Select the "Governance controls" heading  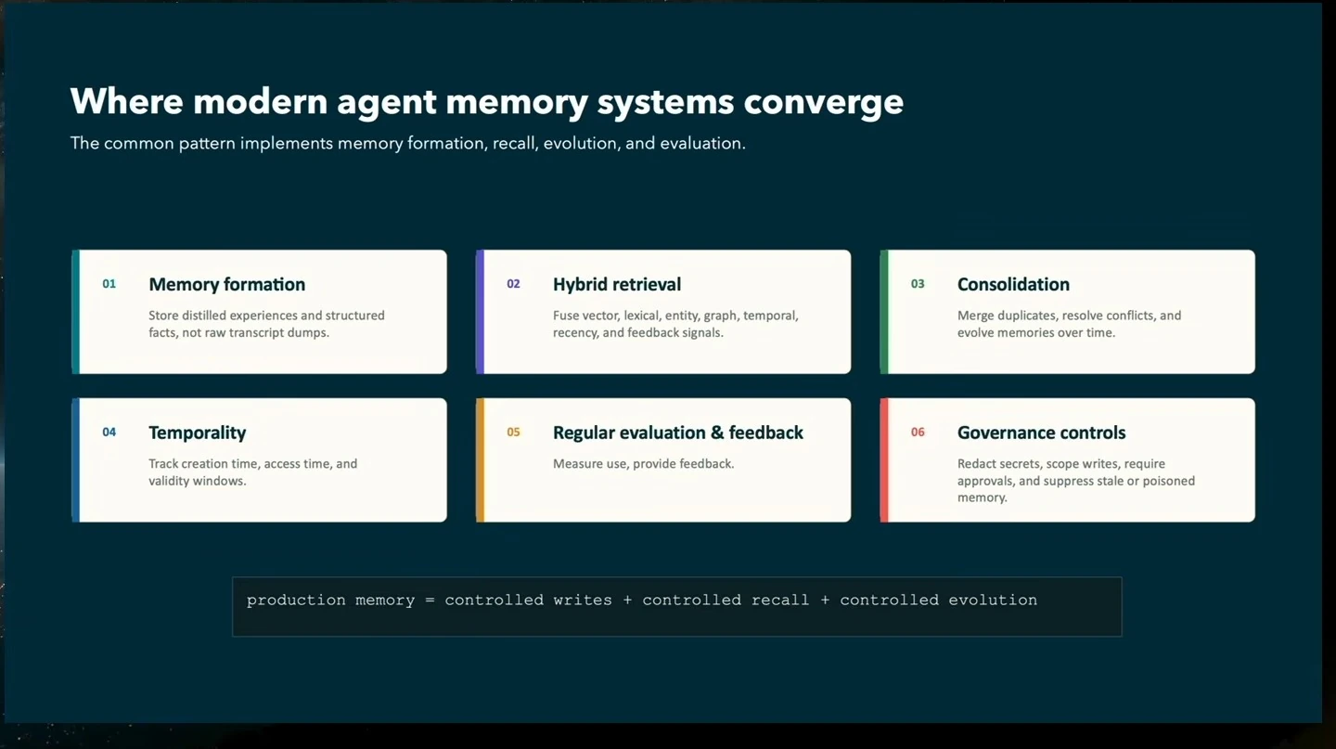point(1042,433)
